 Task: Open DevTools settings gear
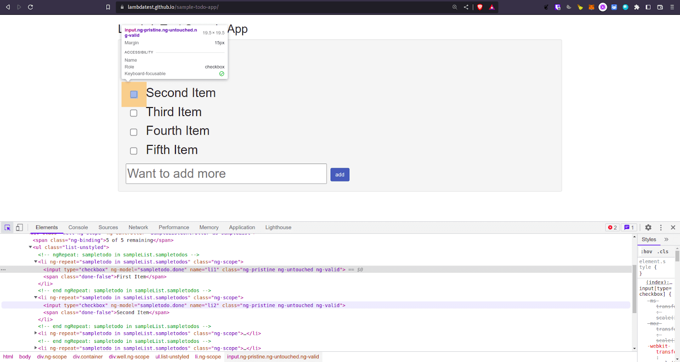pyautogui.click(x=648, y=228)
